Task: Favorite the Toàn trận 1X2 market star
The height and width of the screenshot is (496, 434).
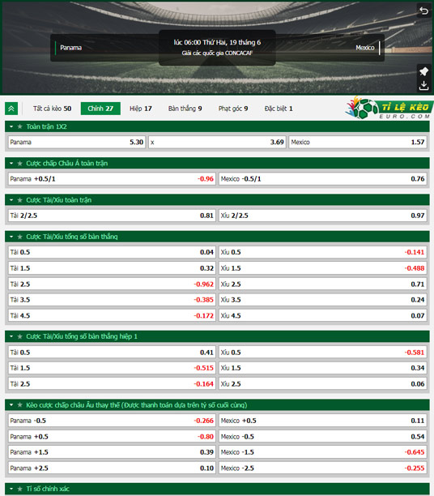Action: click(x=20, y=126)
